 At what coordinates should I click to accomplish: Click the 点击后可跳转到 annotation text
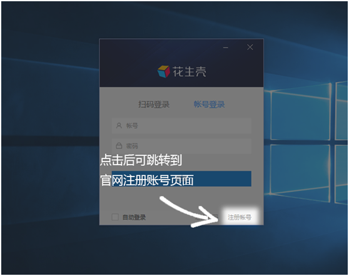pos(141,160)
